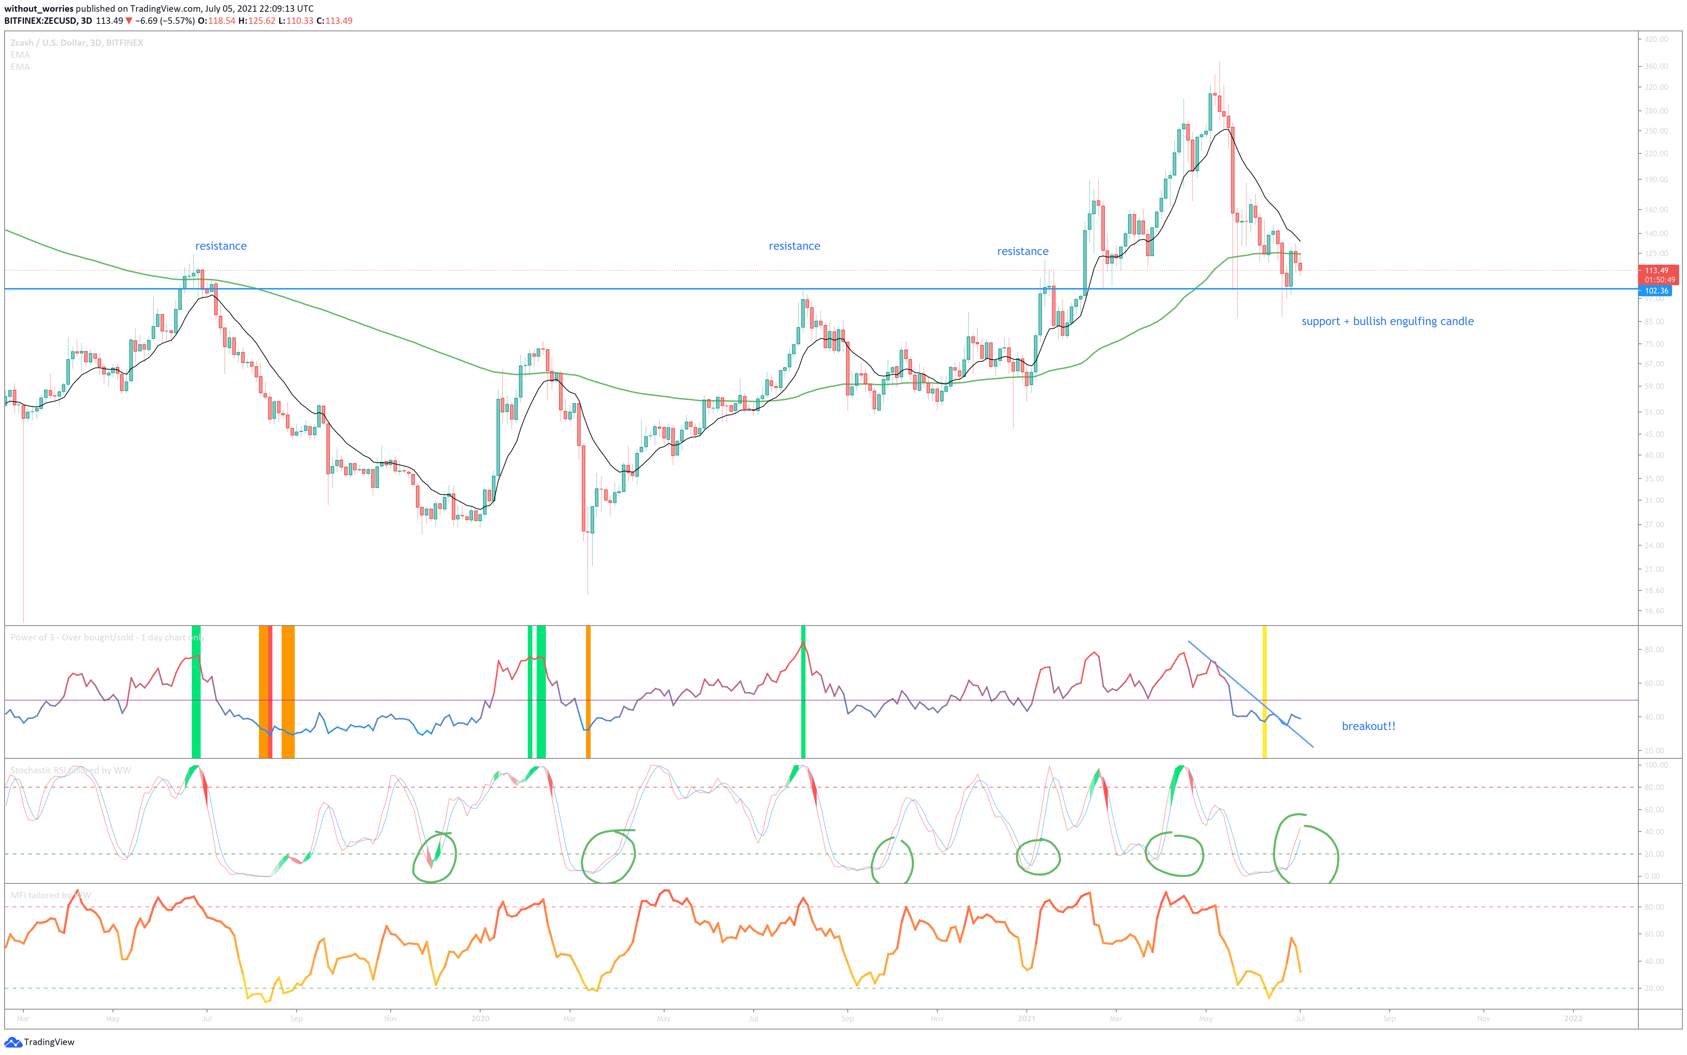Click the 160.00 price axis value
This screenshot has width=1687, height=1055.
point(1656,209)
